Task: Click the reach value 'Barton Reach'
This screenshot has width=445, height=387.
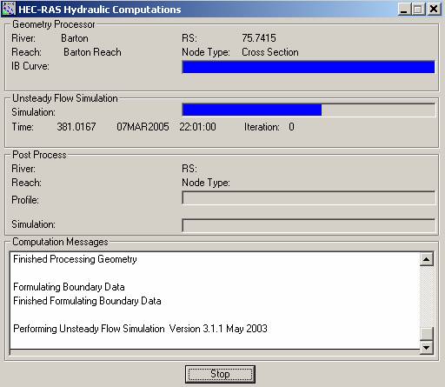Action: (92, 52)
